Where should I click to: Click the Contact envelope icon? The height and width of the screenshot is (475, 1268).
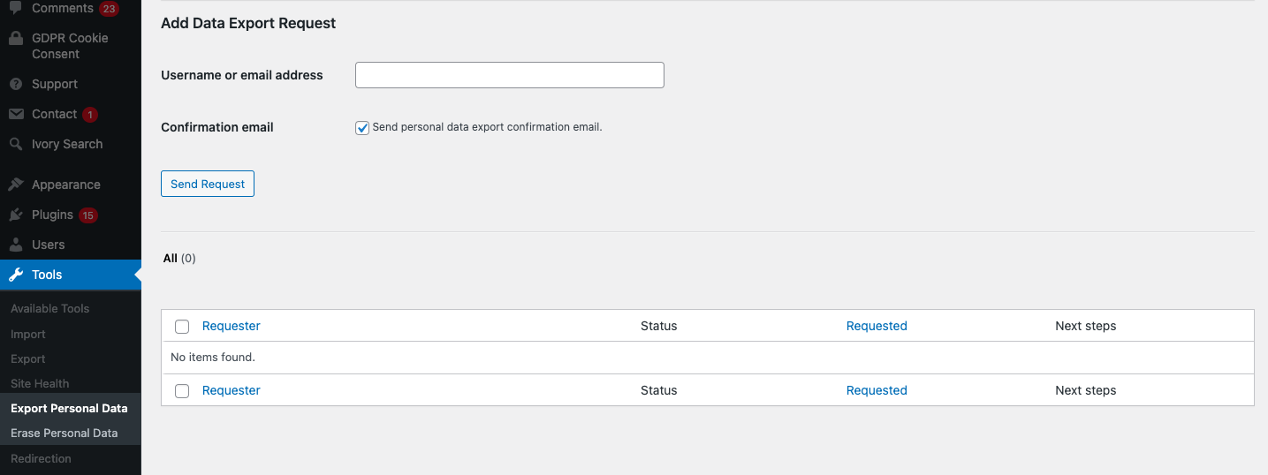pyautogui.click(x=16, y=114)
